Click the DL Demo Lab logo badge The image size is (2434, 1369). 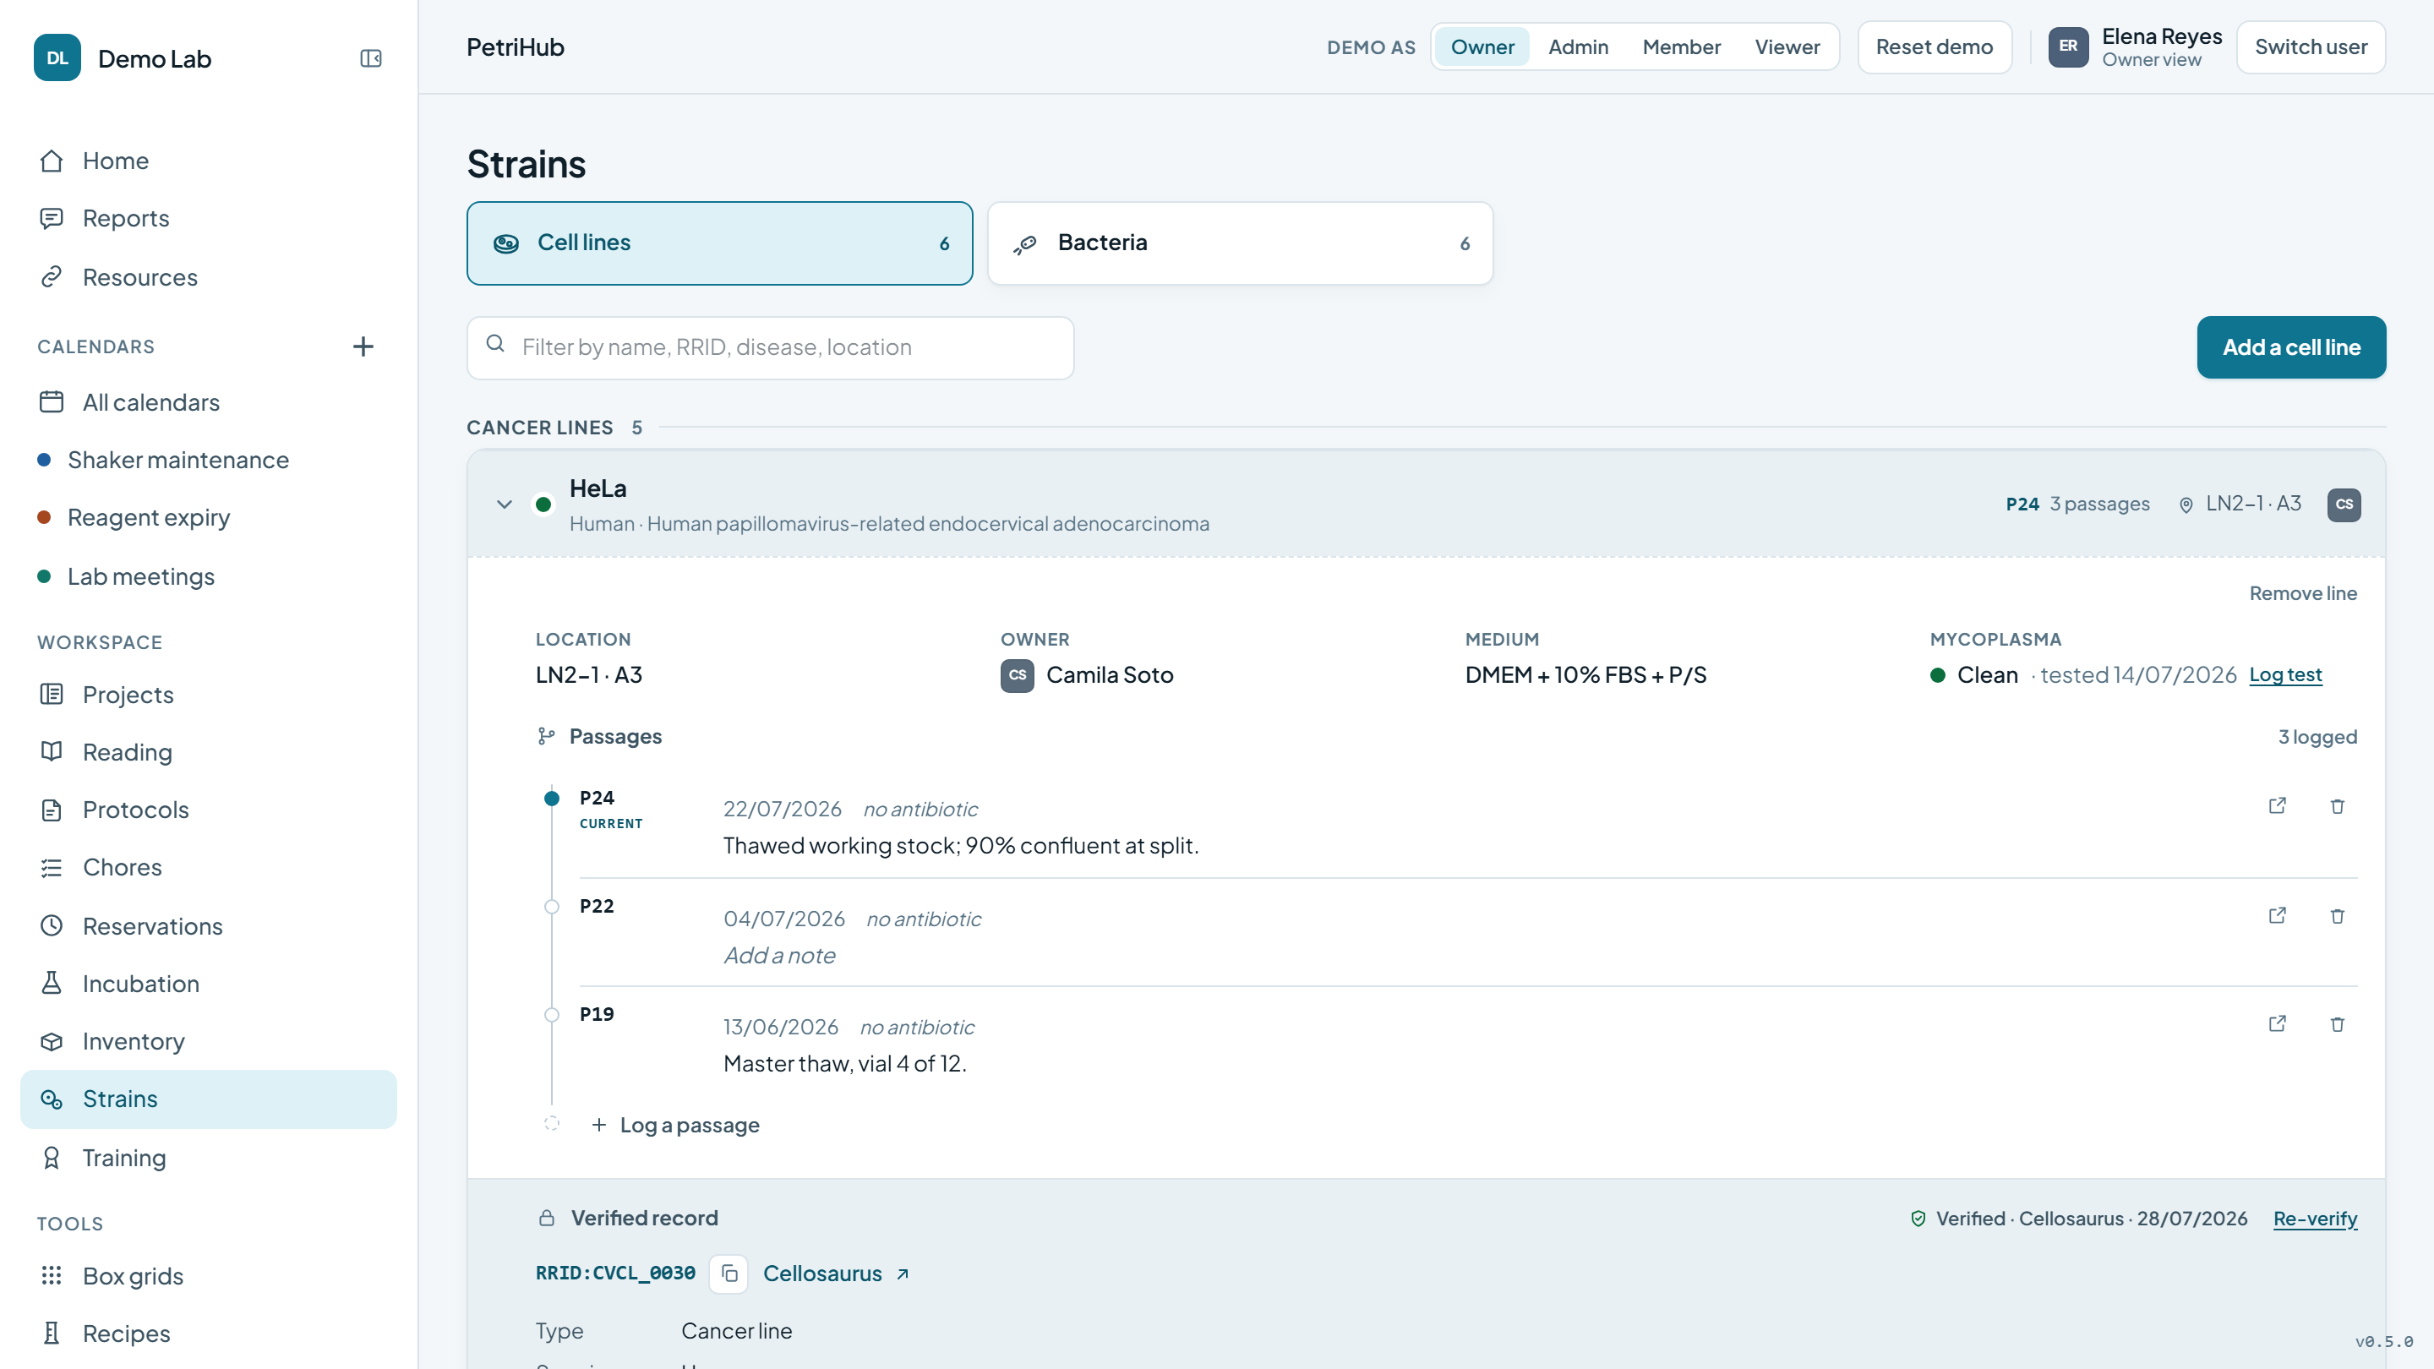(x=57, y=58)
